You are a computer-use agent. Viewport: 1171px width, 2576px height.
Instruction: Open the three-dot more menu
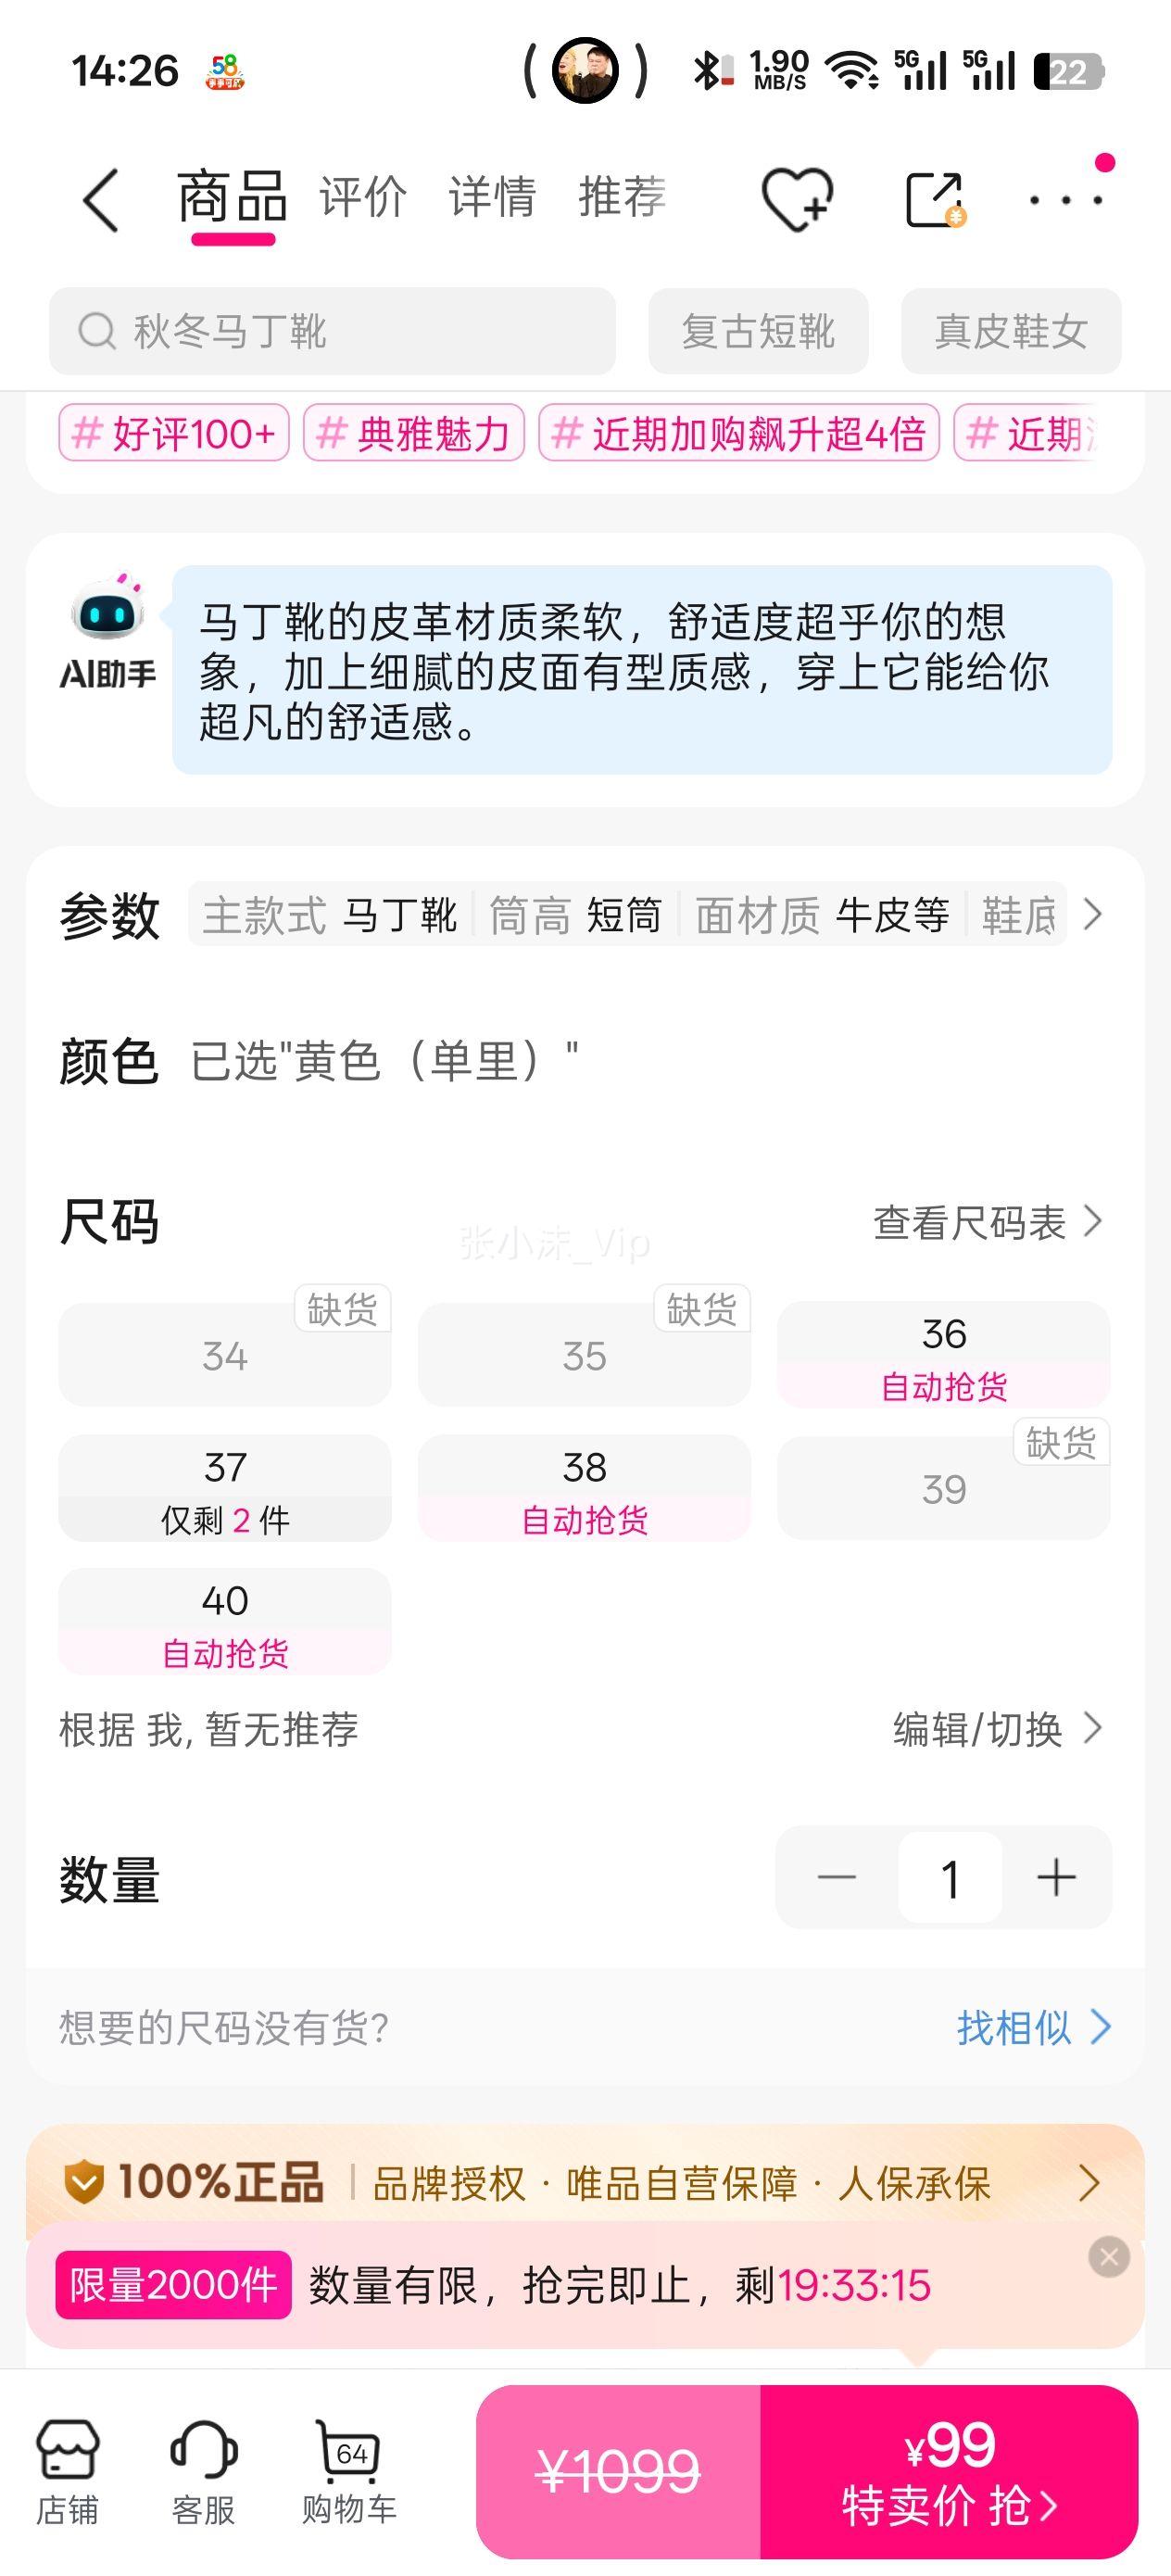pyautogui.click(x=1066, y=199)
